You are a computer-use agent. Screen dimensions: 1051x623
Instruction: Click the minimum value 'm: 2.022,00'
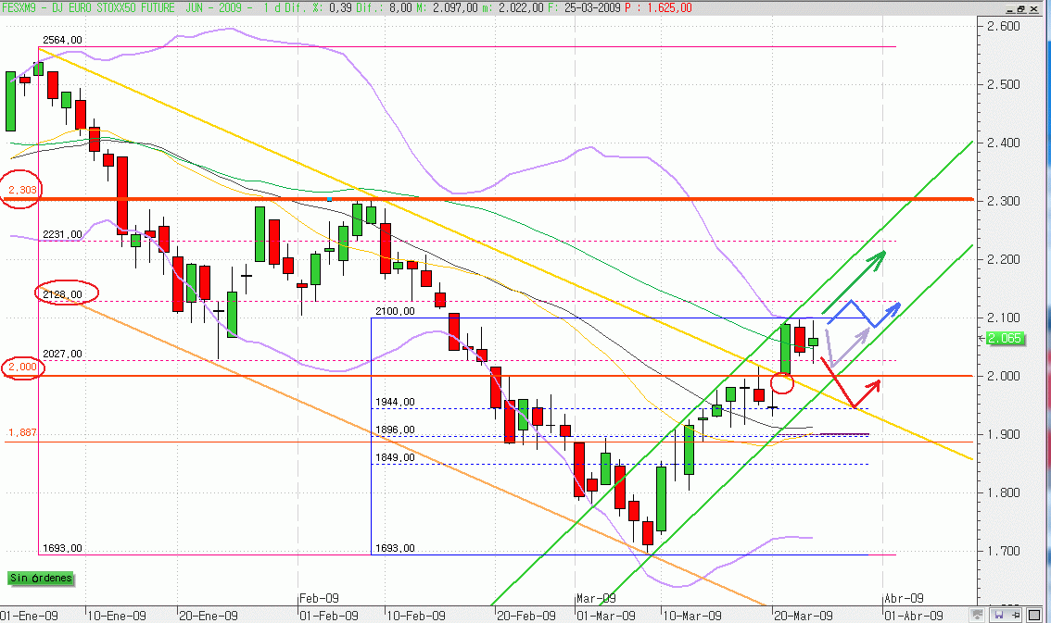click(513, 8)
